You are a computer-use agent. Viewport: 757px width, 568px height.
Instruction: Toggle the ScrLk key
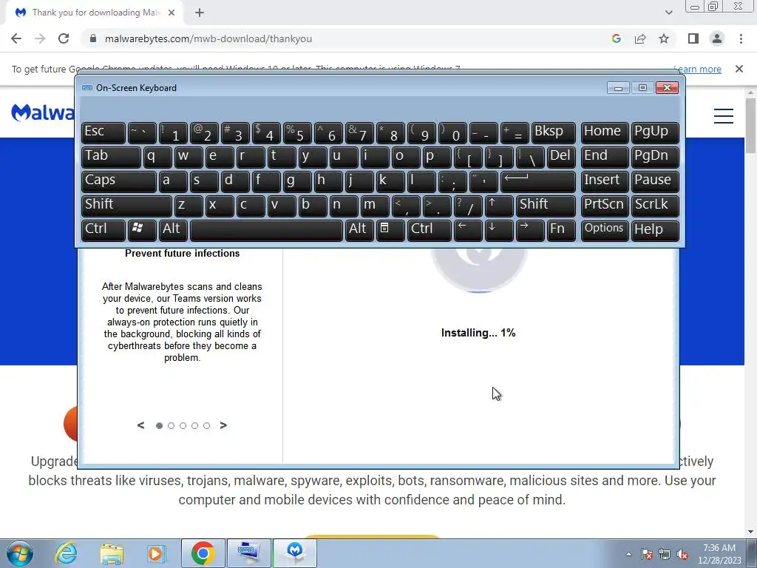[655, 206]
